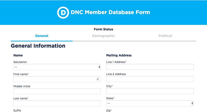Click the autofill icon in First name field
207x112 pixels.
[x=98, y=79]
